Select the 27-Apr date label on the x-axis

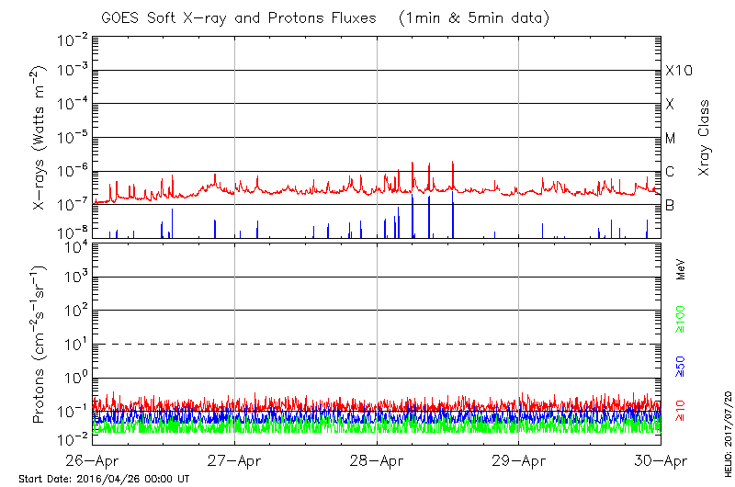coord(235,461)
